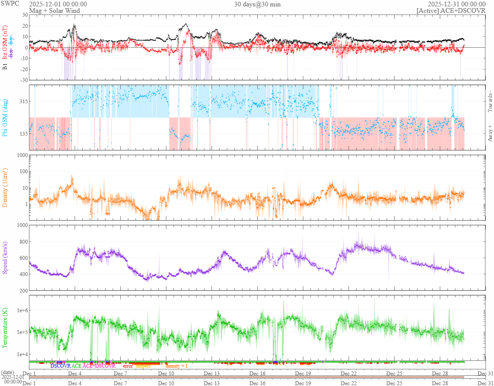
Task: Click the magenta 'ACE+DSCOVR' legend entry
Action: (x=99, y=366)
